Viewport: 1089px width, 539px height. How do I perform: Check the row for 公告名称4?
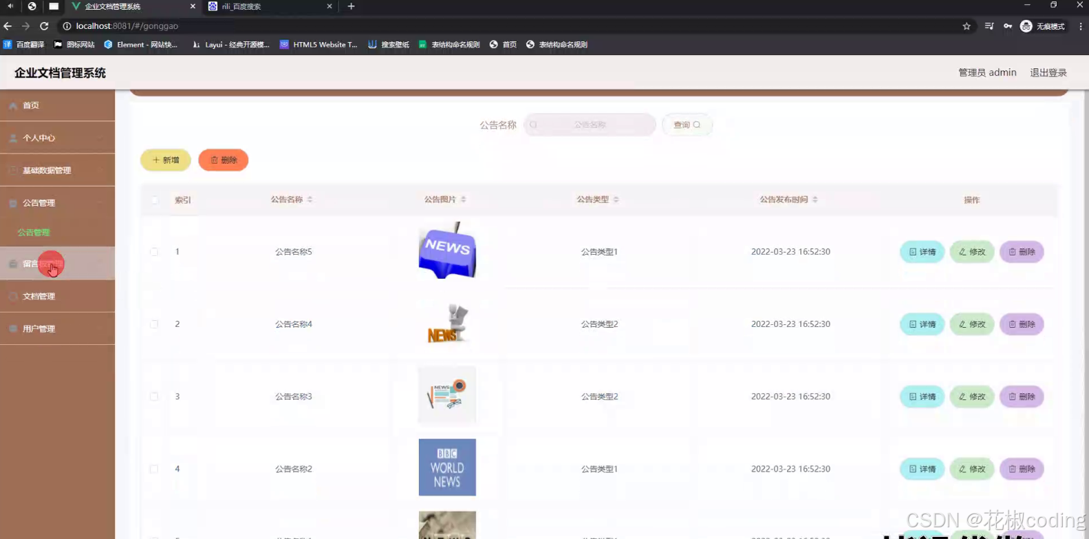point(154,324)
